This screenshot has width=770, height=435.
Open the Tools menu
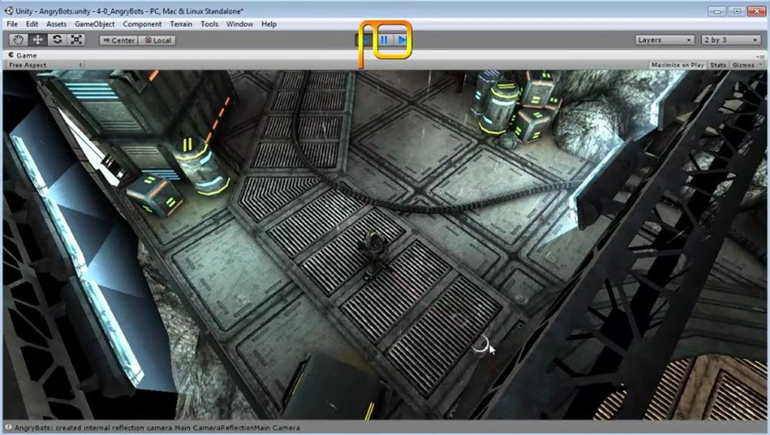pos(209,24)
